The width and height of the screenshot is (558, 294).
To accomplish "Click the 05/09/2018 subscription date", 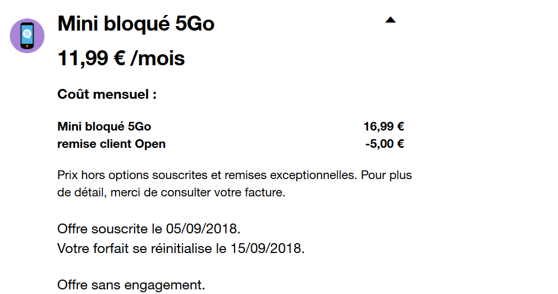I will [x=202, y=228].
